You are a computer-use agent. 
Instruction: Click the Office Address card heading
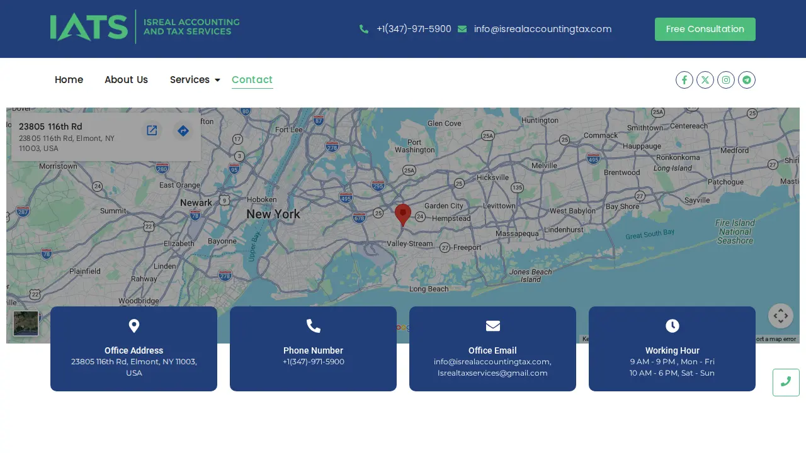133,350
